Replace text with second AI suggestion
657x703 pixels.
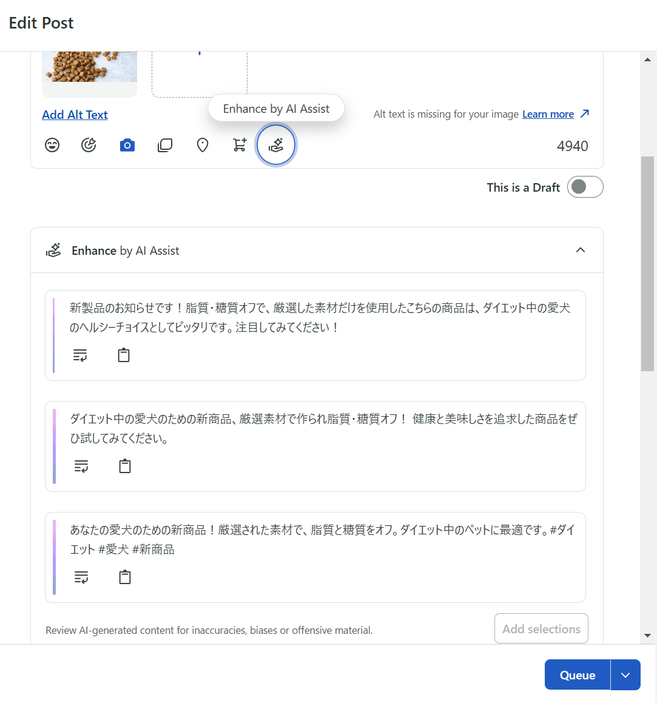pyautogui.click(x=81, y=466)
